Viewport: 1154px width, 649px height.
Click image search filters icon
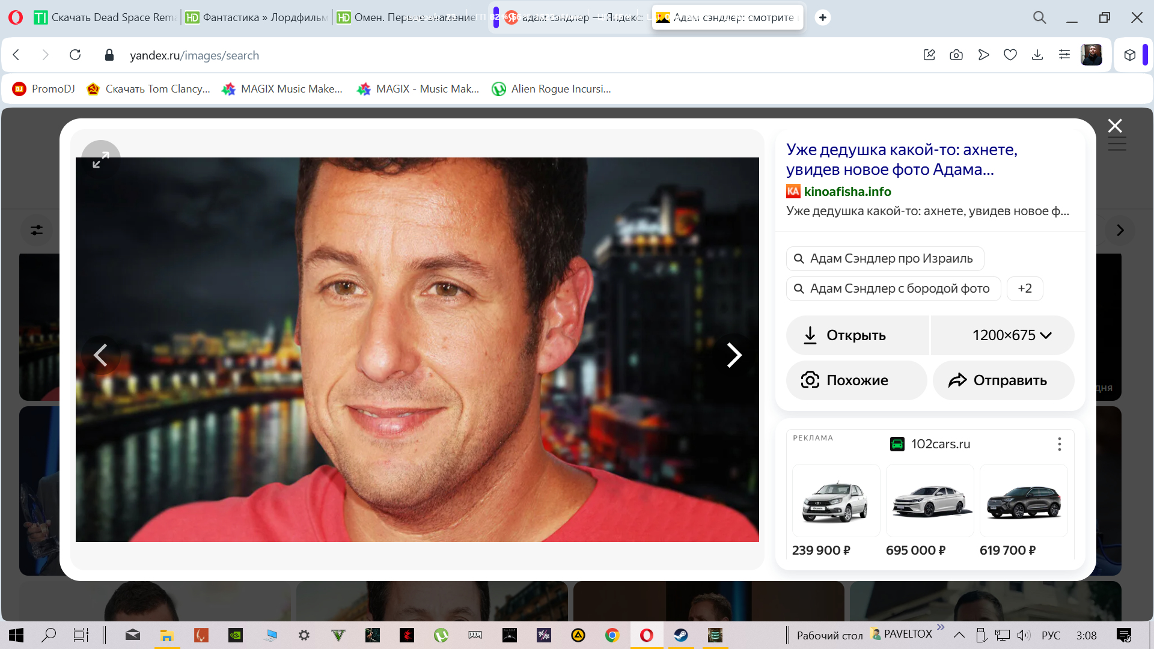tap(37, 230)
